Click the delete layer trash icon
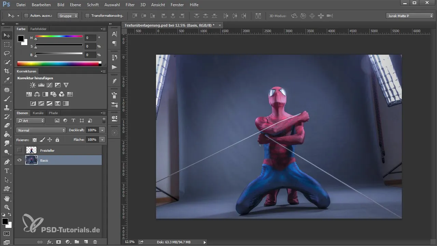Viewport: 437px width, 246px height. (95, 242)
